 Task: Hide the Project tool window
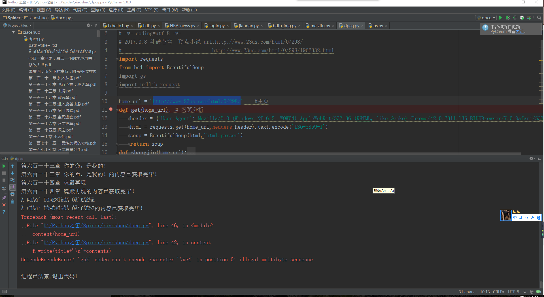pos(96,25)
